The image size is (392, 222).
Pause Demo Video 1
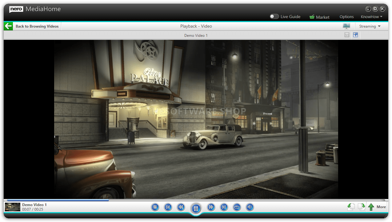click(196, 209)
